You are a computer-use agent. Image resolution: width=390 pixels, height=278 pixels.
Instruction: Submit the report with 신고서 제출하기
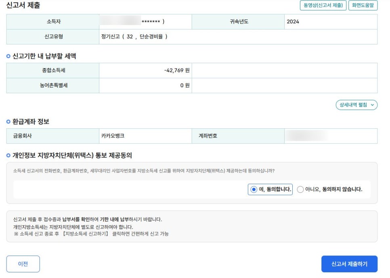pyautogui.click(x=350, y=263)
